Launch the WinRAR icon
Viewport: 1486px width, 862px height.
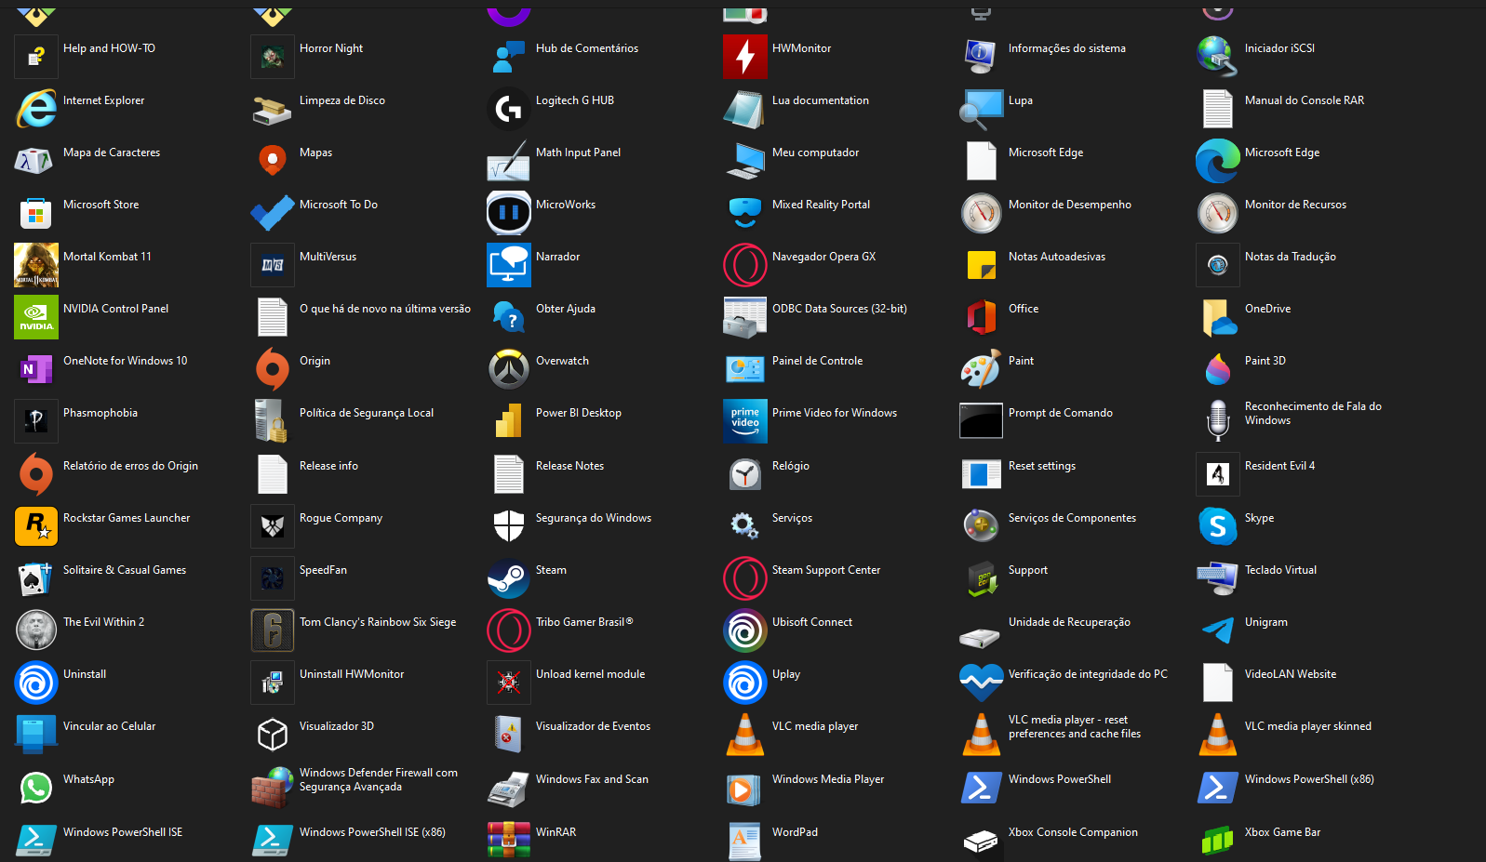tap(509, 840)
